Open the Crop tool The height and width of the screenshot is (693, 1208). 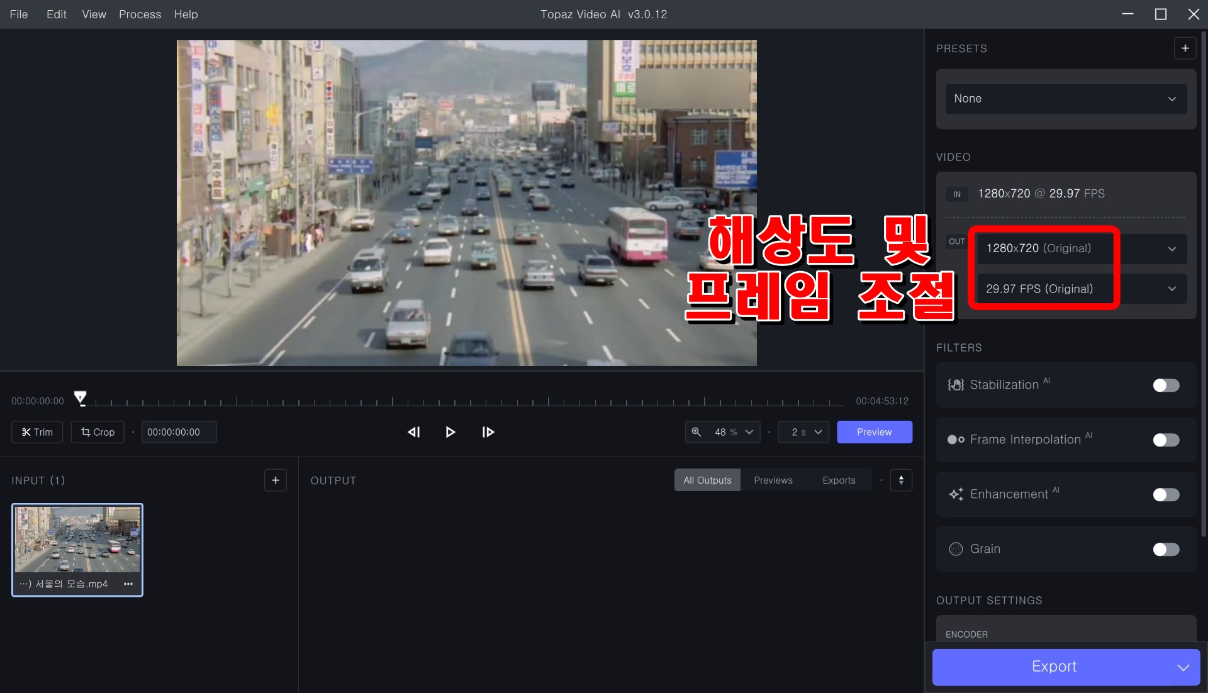(x=98, y=432)
